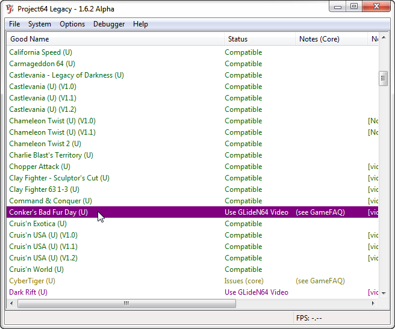Select Cruis'n USA (U) (V1.2) row
This screenshot has height=329, width=395.
point(193,258)
